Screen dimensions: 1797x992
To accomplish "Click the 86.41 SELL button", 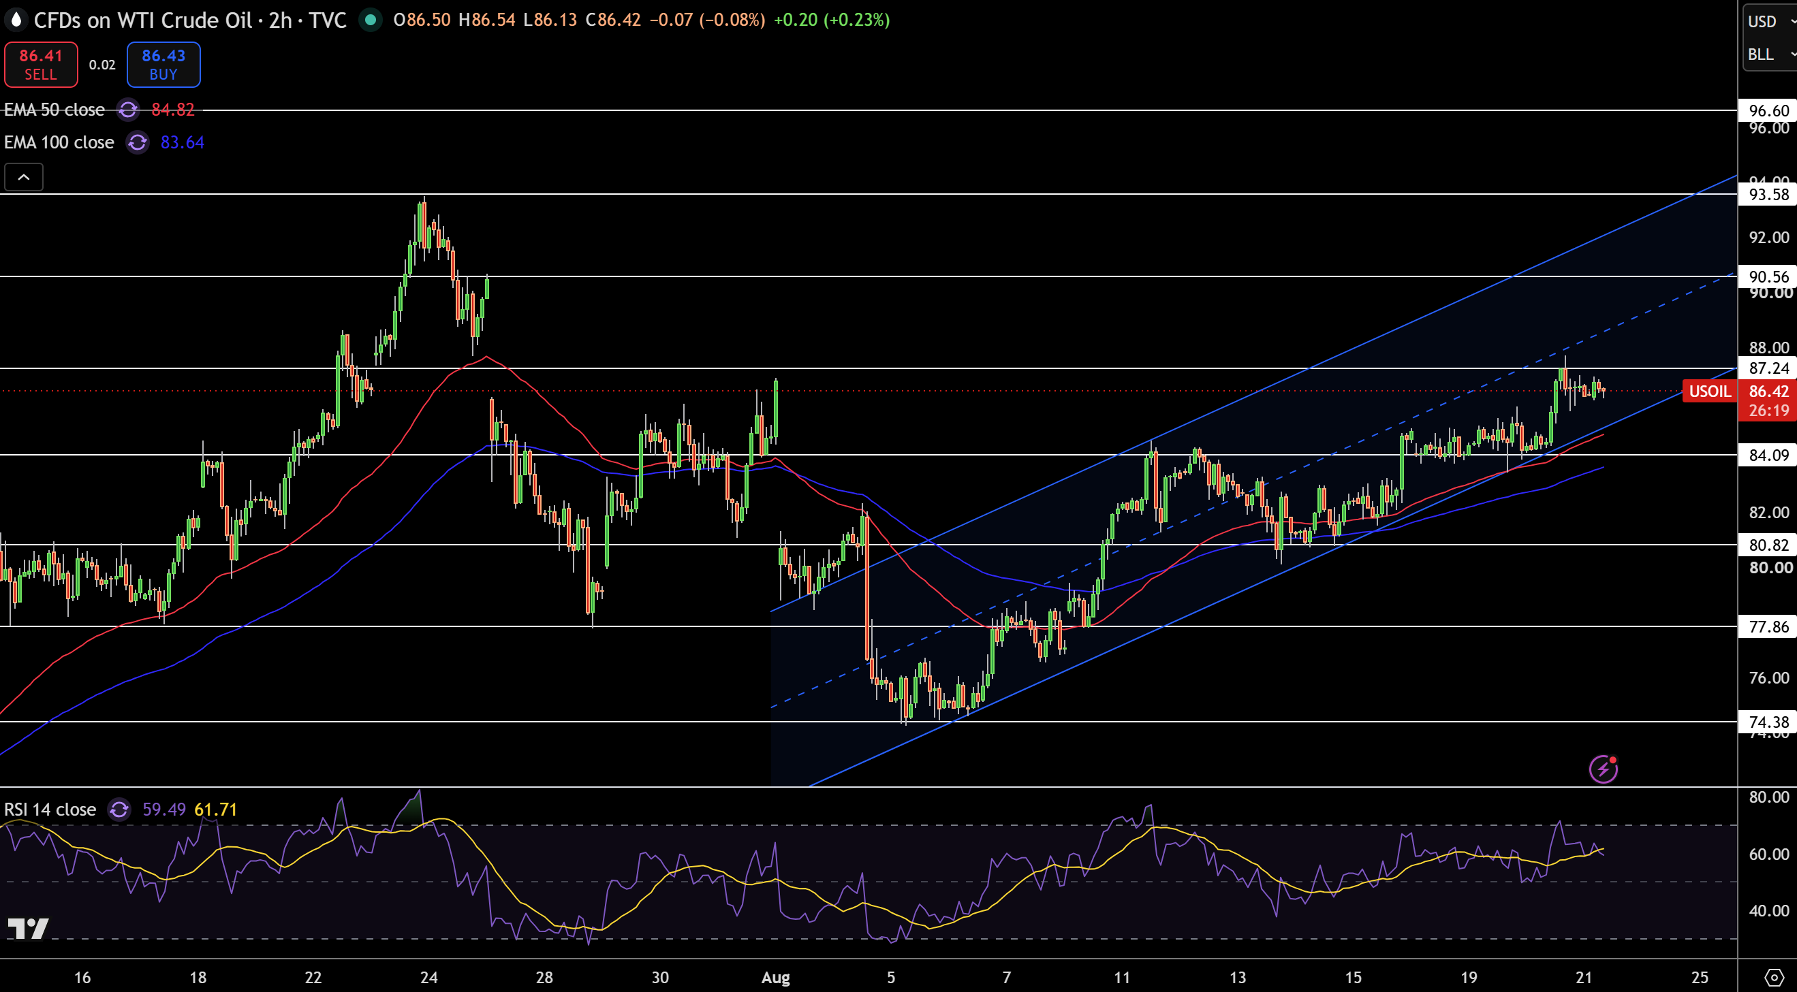I will click(41, 64).
